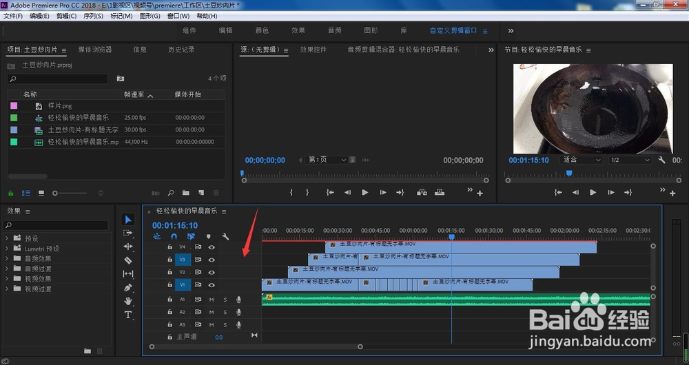689x365 pixels.
Task: Click the timeline timecode 00:01:15:10
Action: tap(175, 225)
